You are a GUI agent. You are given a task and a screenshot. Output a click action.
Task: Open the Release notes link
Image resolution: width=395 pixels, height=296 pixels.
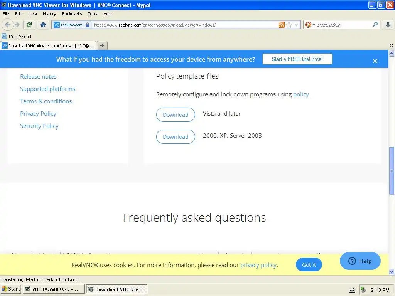38,77
